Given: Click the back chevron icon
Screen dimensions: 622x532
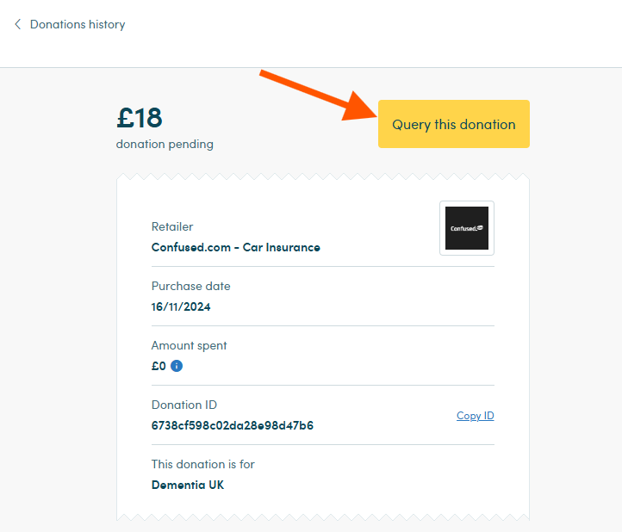Looking at the screenshot, I should [17, 24].
